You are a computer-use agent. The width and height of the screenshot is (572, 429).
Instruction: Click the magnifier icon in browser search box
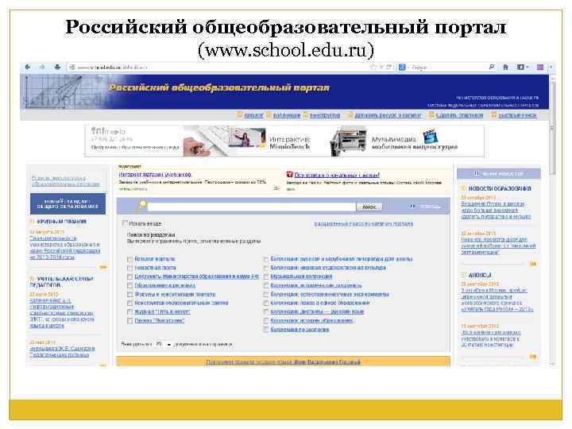click(x=492, y=67)
